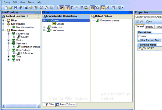This screenshot has height=110, width=162.
Task: Select the General properties tab
Action: (140, 26)
